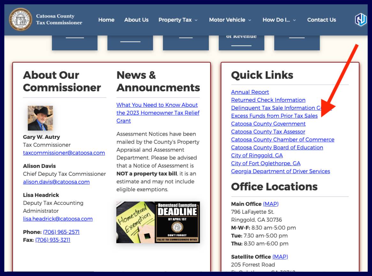The width and height of the screenshot is (372, 276).
Task: Go to the About Us page
Action: point(136,20)
